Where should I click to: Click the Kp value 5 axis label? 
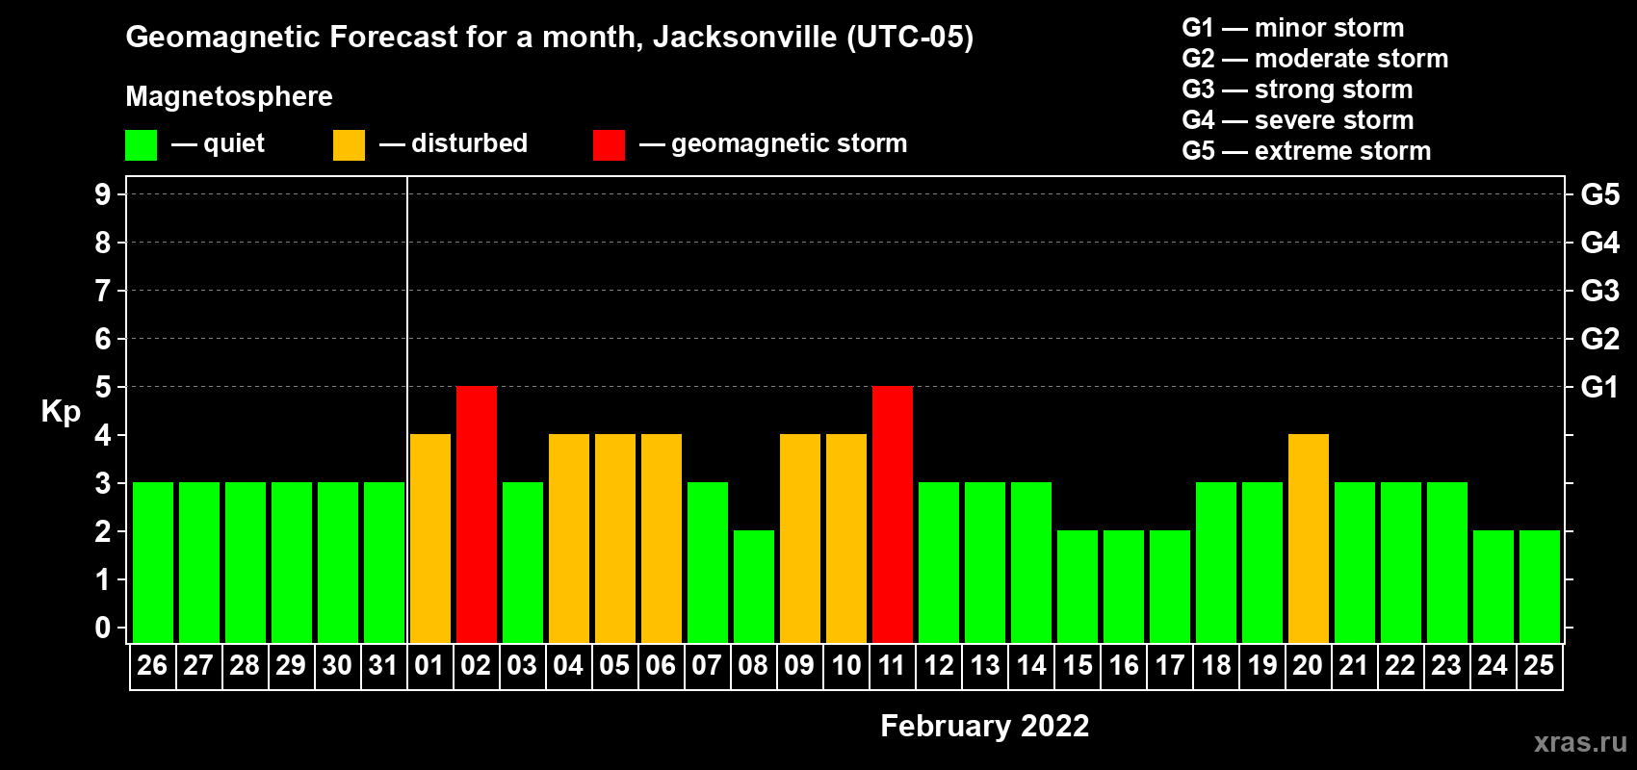103,387
